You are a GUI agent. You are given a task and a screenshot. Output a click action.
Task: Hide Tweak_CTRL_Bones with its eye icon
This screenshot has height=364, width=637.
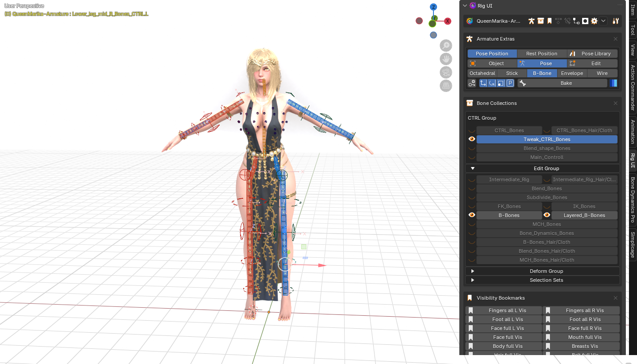click(471, 139)
